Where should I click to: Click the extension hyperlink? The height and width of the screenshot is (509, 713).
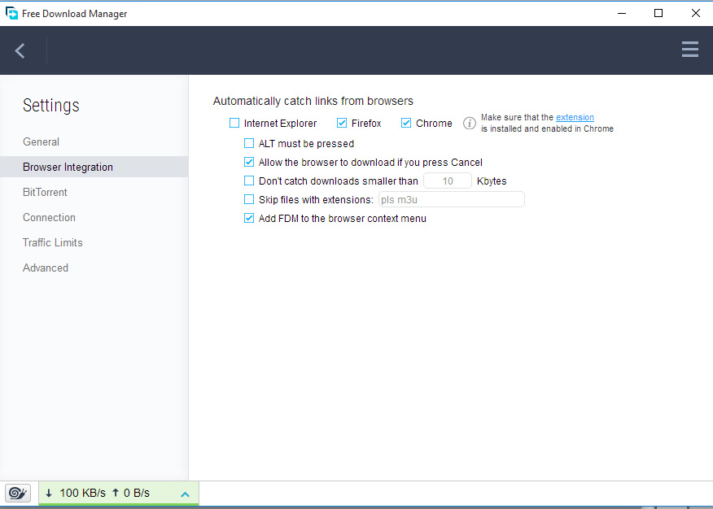(x=575, y=117)
